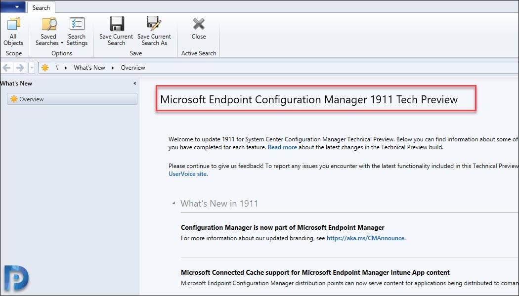Click the Microsoft Endpoint Configuration Manager heading
The image size is (519, 296).
pyautogui.click(x=309, y=99)
